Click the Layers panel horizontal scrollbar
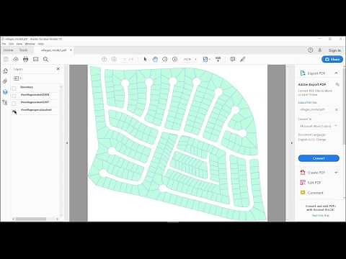This screenshot has height=259, width=346. point(31,219)
